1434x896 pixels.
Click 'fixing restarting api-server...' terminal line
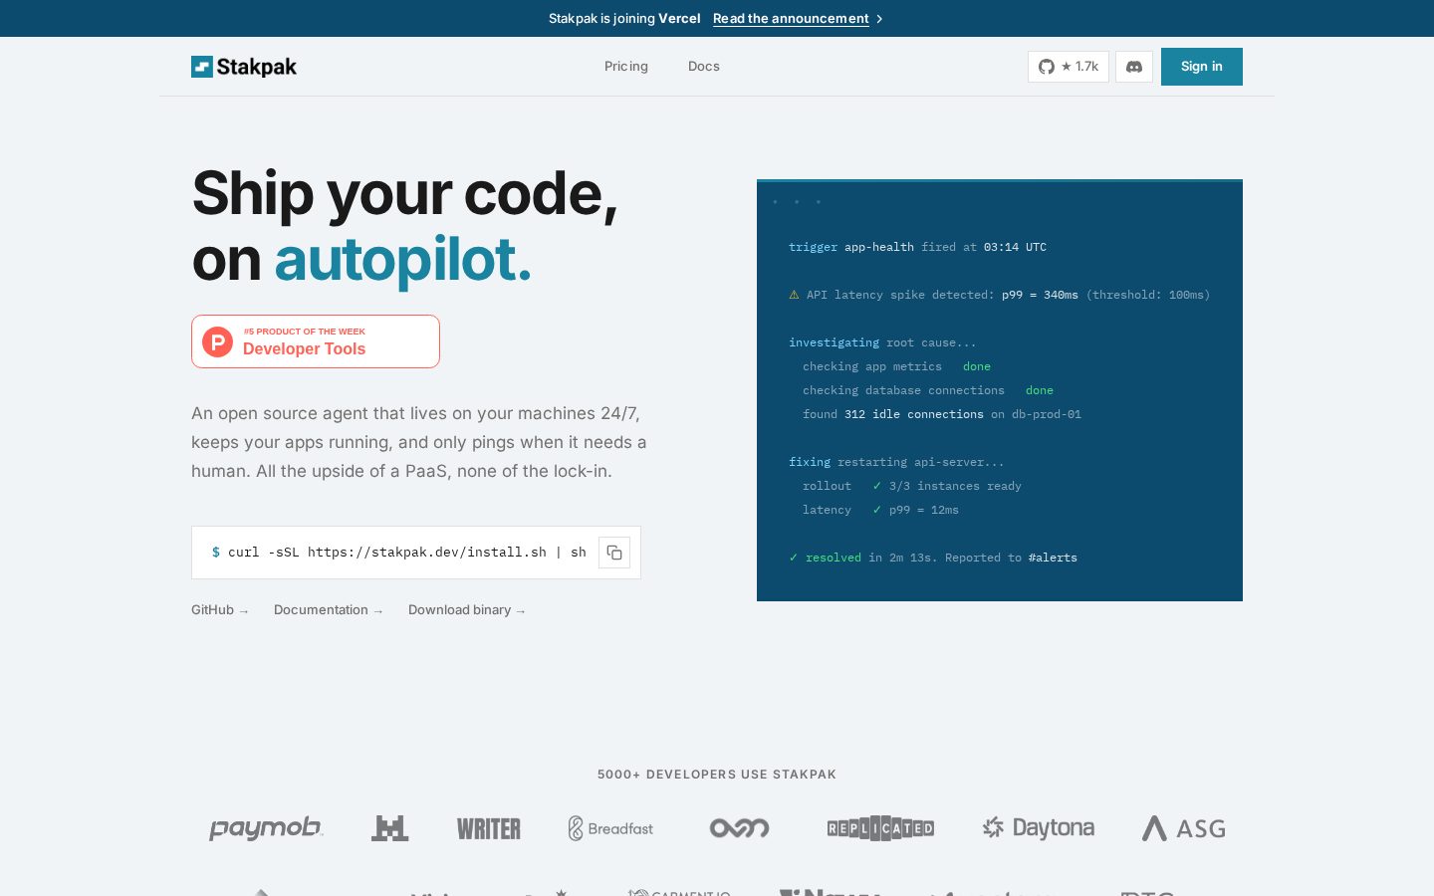point(896,462)
